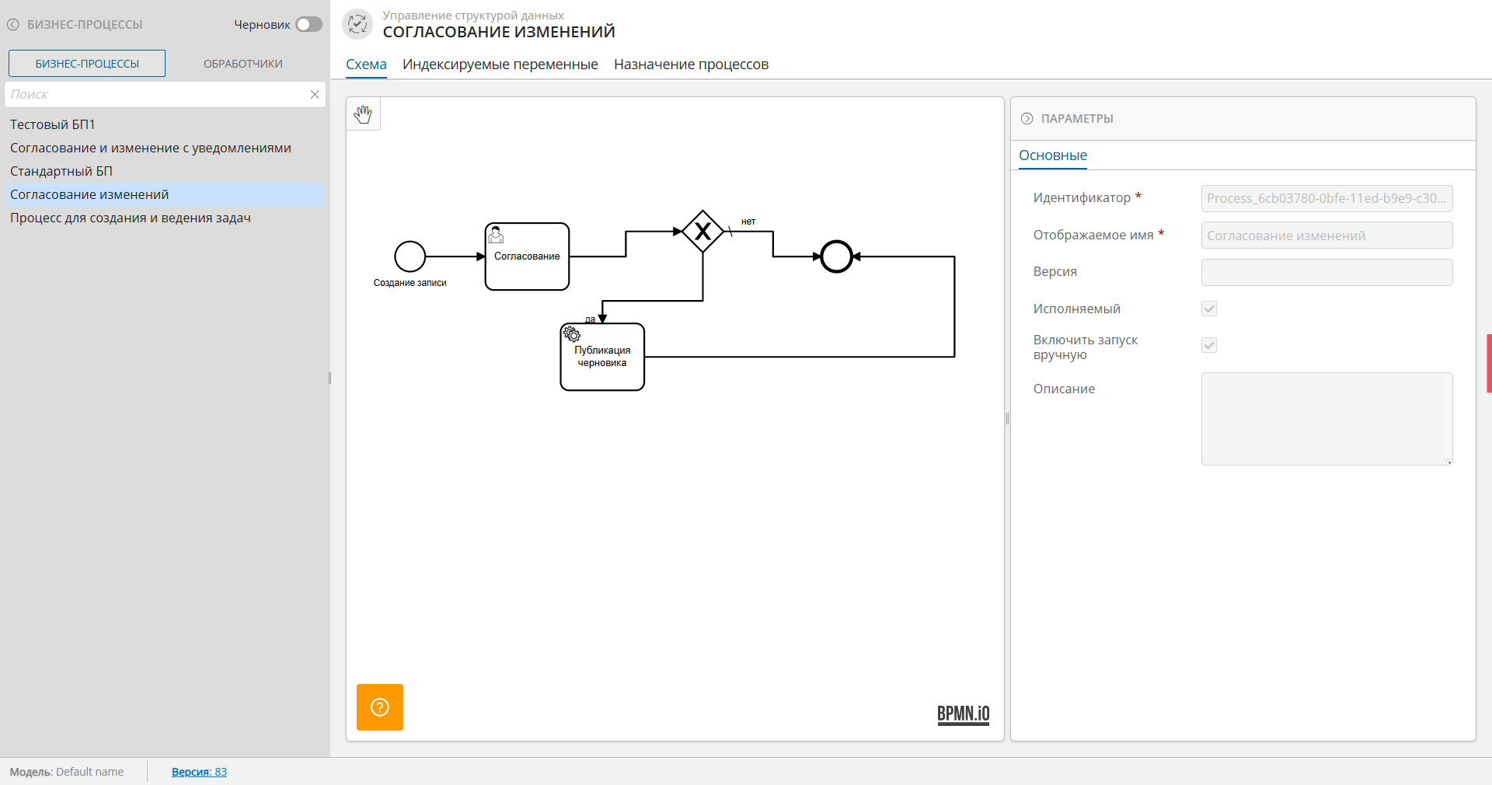This screenshot has height=785, width=1492.
Task: Select the exclusive gateway X diamond
Action: coord(702,232)
